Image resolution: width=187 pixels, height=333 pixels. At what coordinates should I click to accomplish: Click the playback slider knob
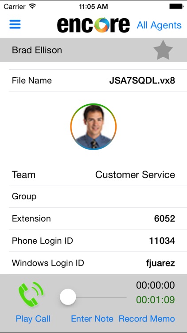click(x=68, y=297)
